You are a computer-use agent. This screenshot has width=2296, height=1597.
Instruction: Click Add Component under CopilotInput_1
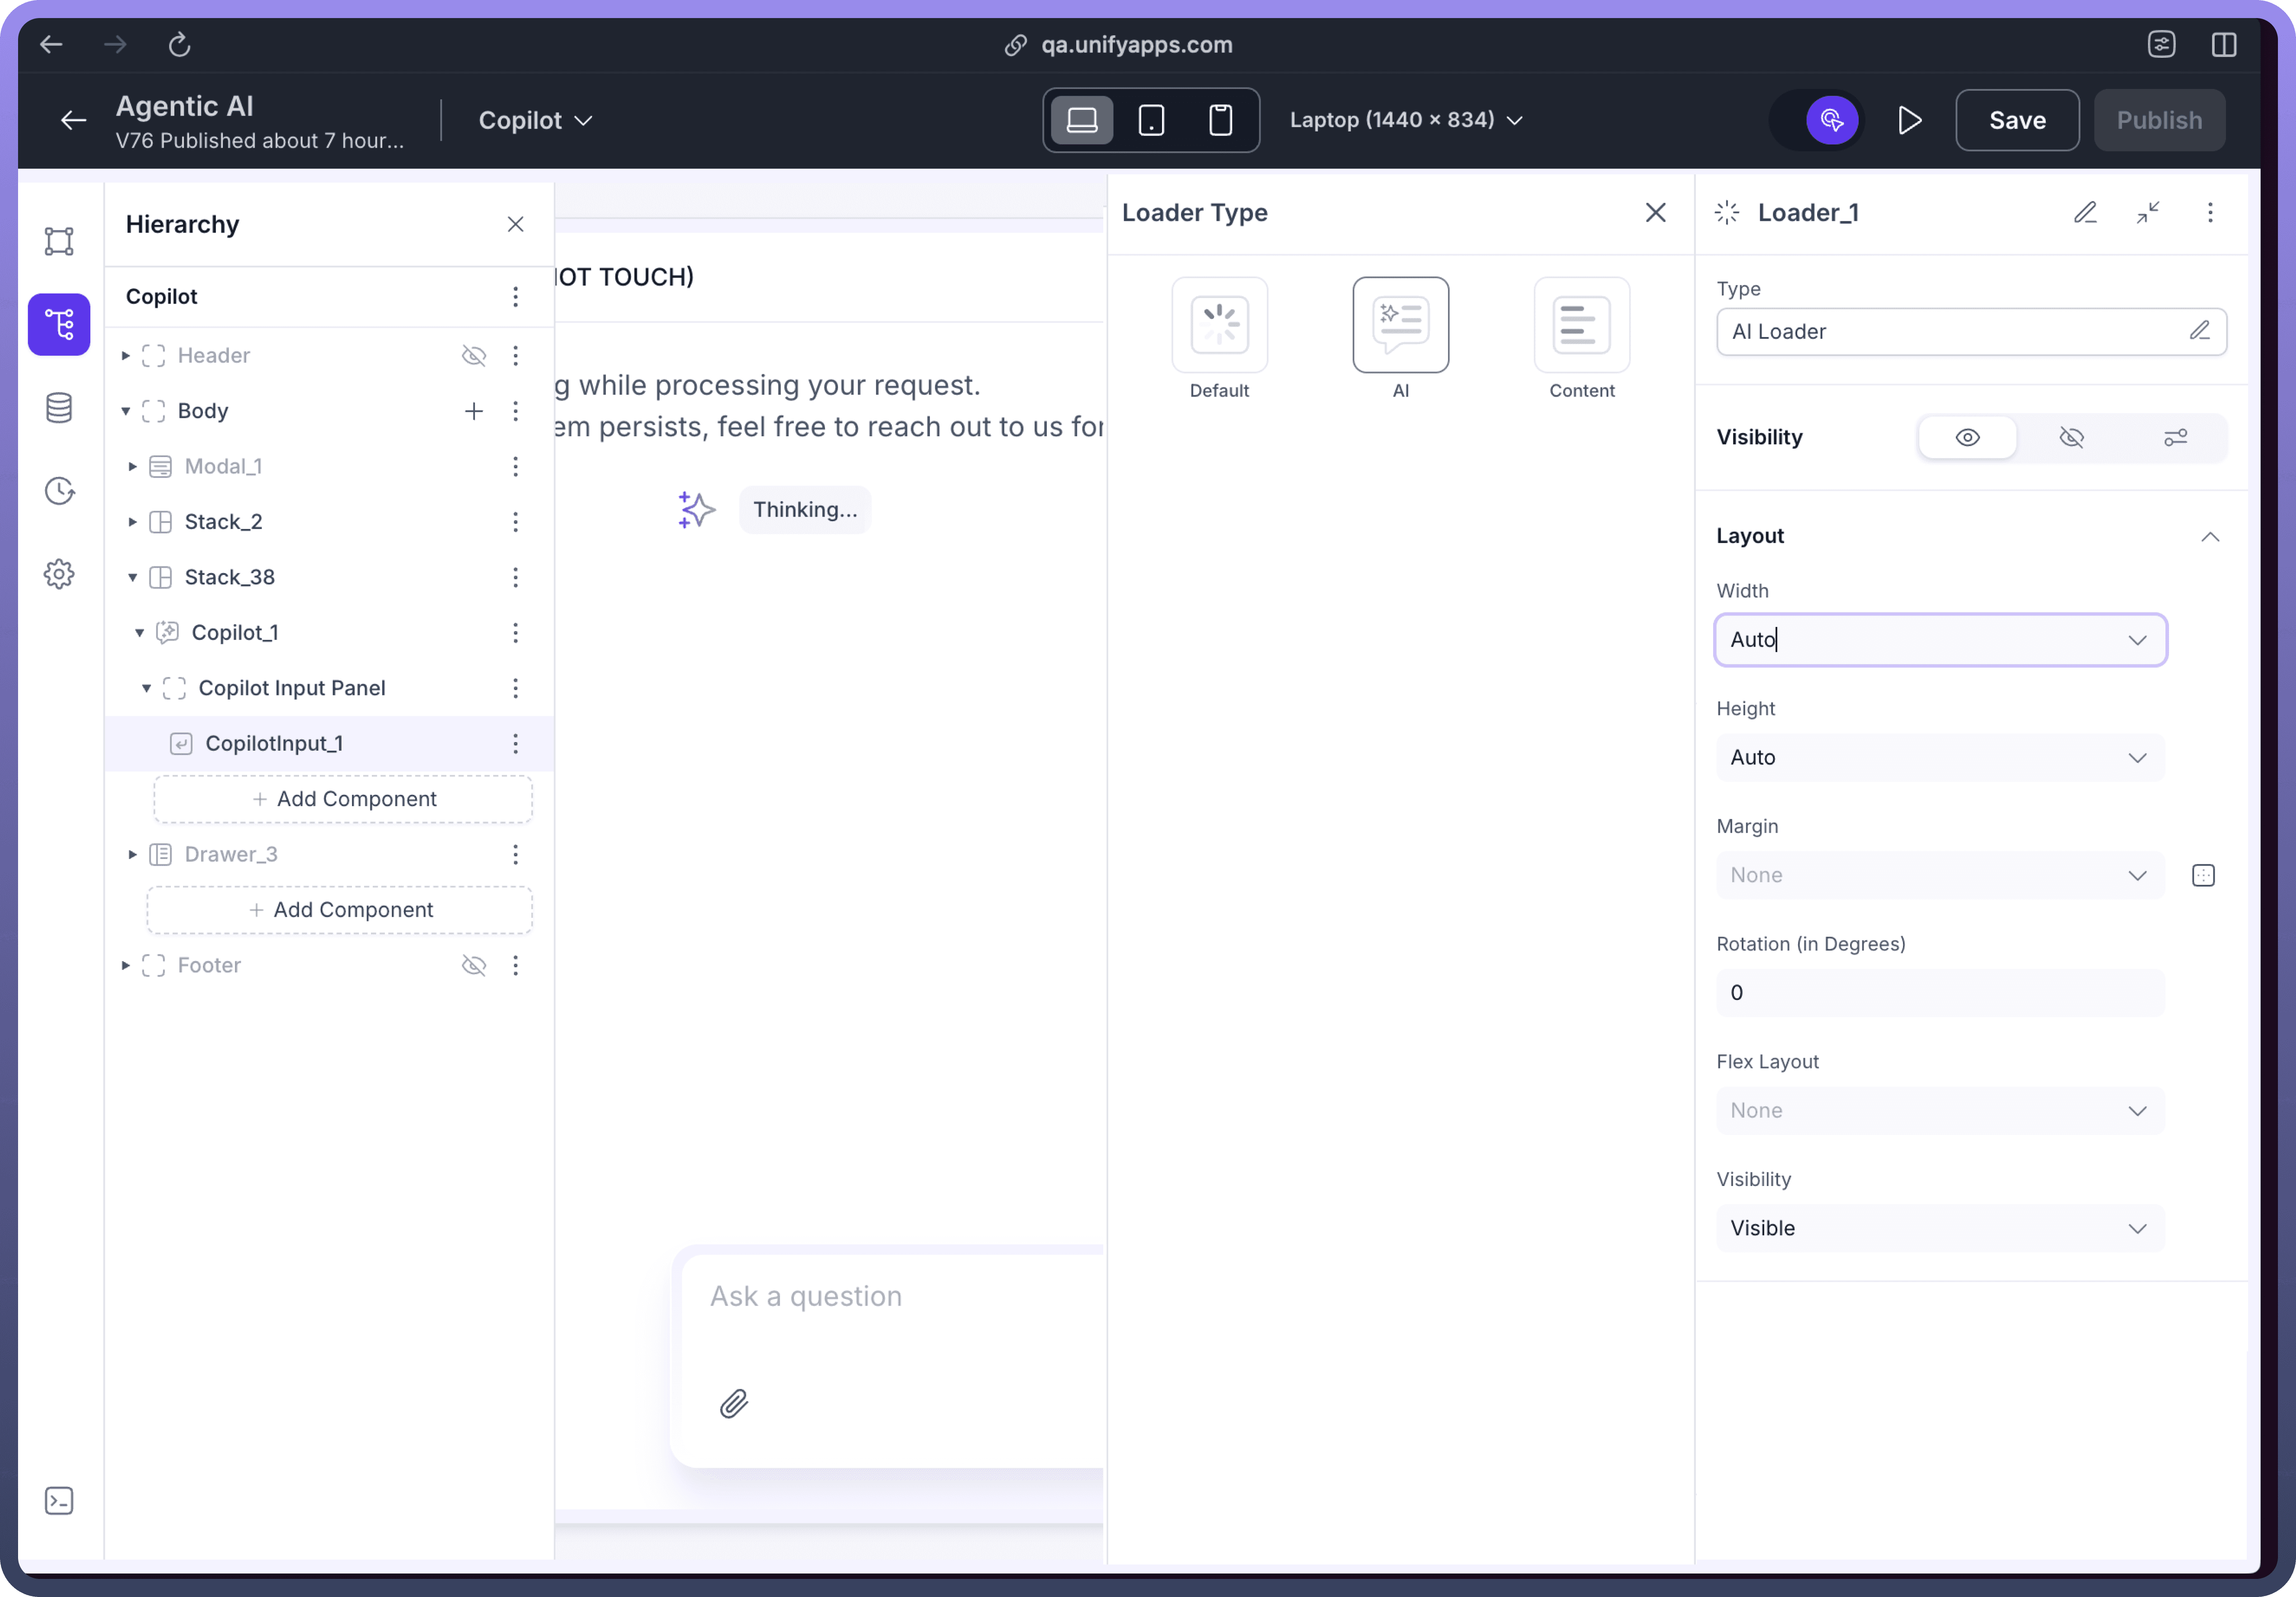pyautogui.click(x=343, y=798)
